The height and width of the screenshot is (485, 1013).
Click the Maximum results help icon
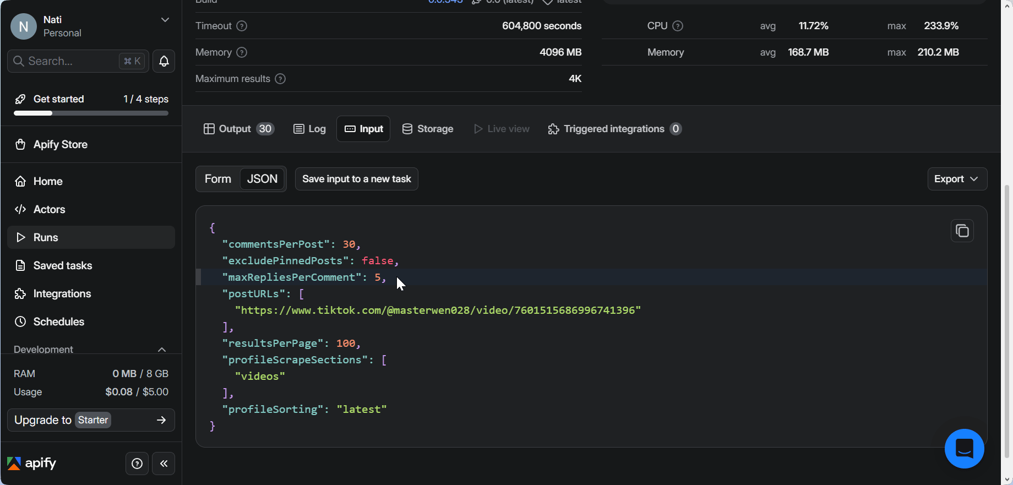[x=280, y=79]
